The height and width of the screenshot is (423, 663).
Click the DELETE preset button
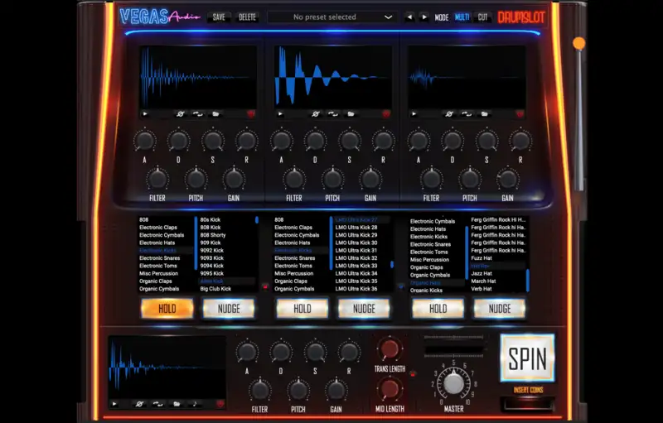[247, 17]
